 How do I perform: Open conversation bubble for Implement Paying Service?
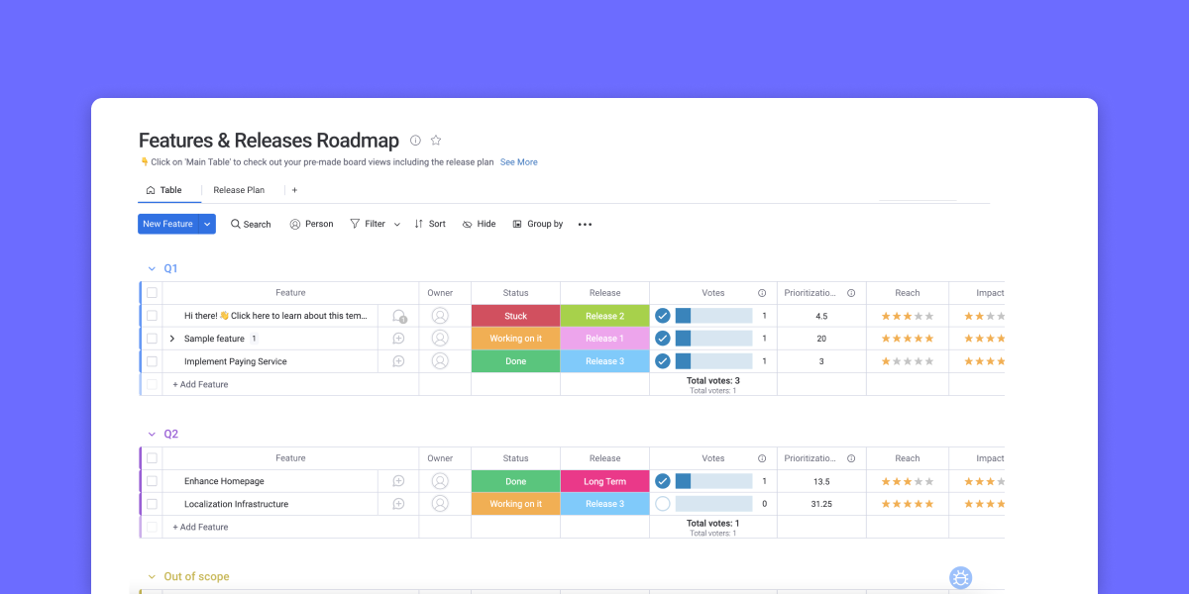click(x=398, y=361)
